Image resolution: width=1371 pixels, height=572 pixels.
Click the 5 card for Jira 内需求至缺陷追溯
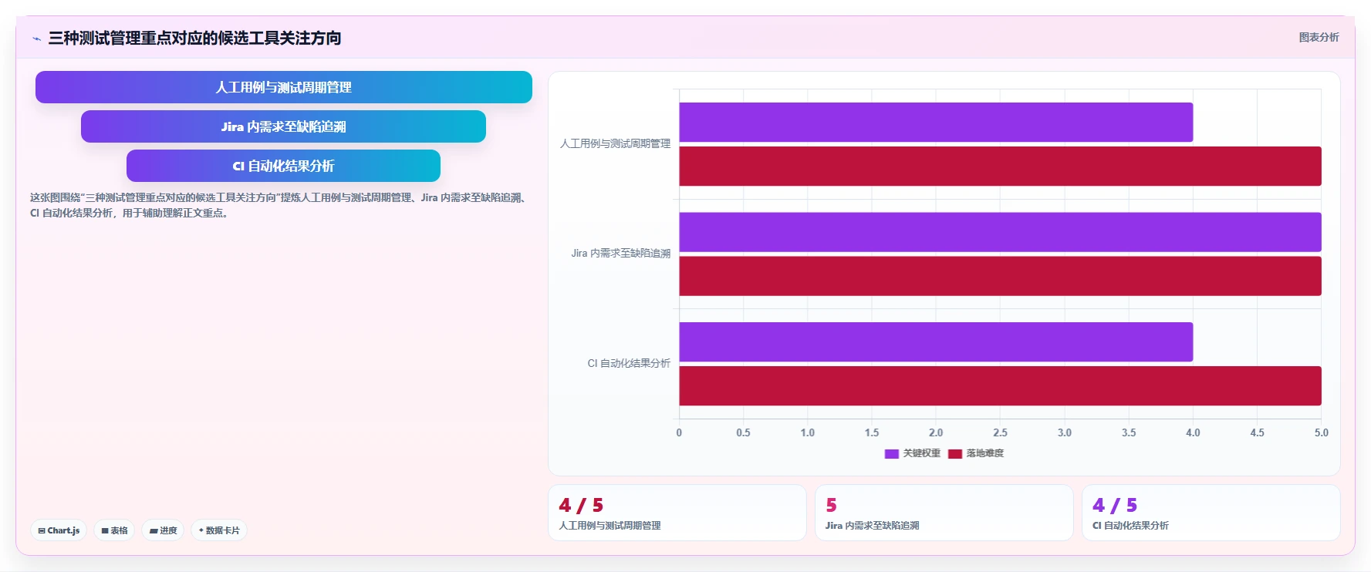point(944,513)
